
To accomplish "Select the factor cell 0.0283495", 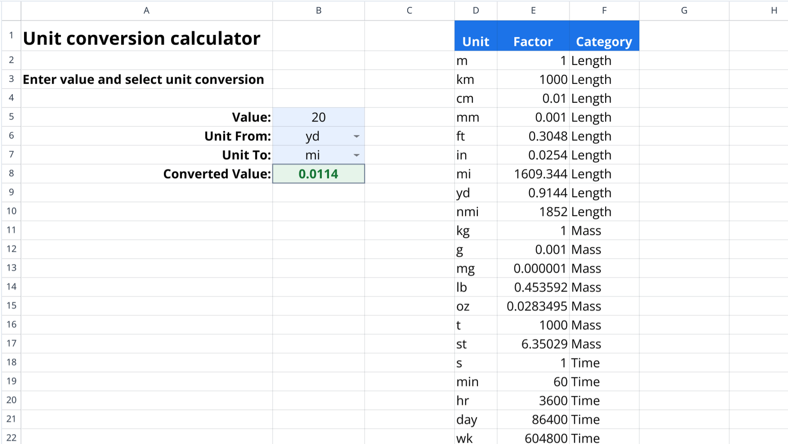I will [x=533, y=306].
